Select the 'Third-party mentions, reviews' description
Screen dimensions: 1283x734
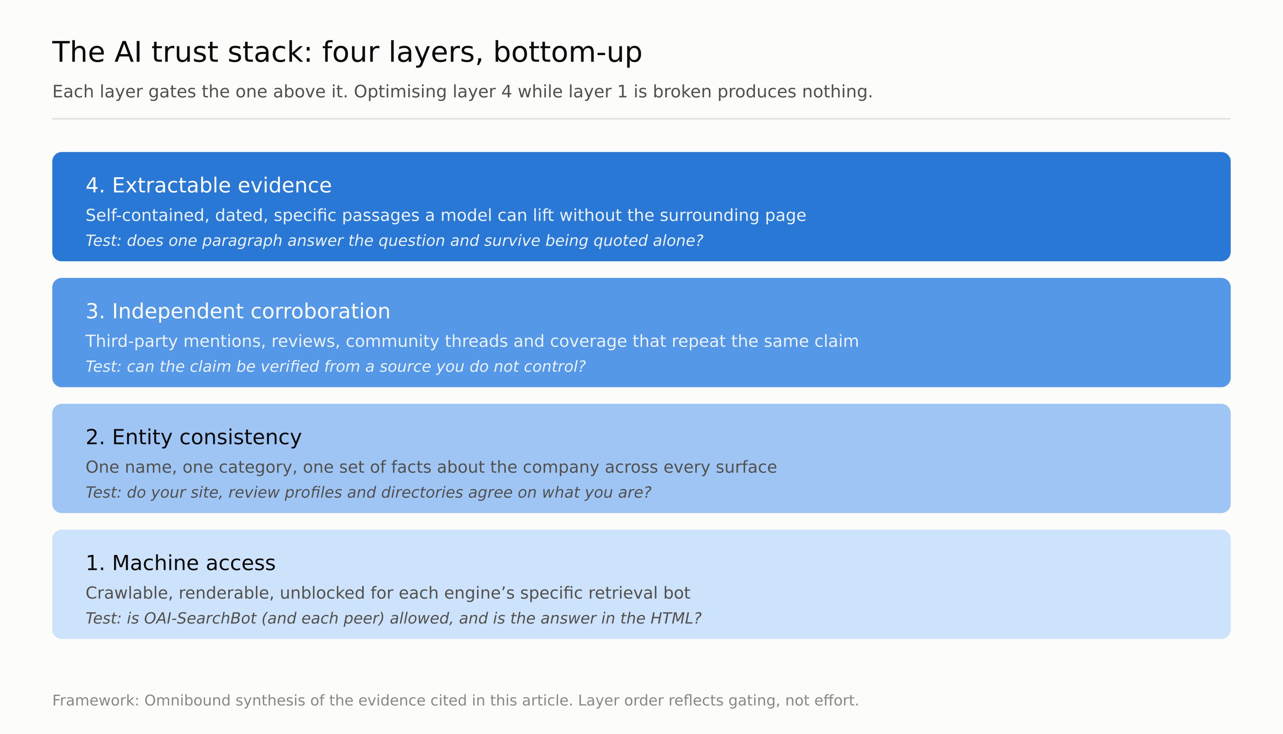click(x=472, y=341)
